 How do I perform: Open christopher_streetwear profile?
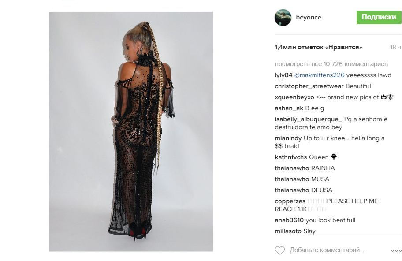tap(309, 86)
